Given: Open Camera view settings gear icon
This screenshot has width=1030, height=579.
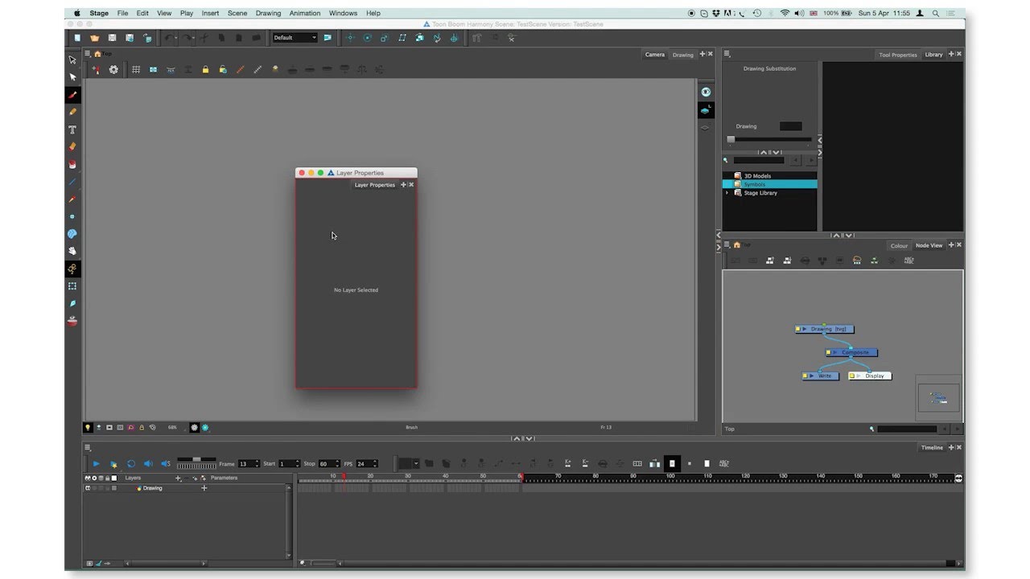Looking at the screenshot, I should (113, 70).
